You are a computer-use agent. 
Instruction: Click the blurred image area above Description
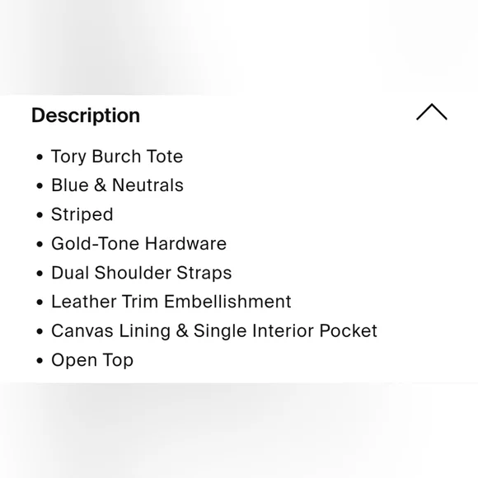tap(239, 47)
